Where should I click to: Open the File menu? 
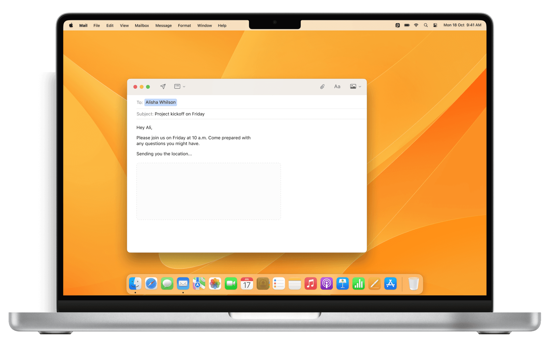click(x=97, y=25)
